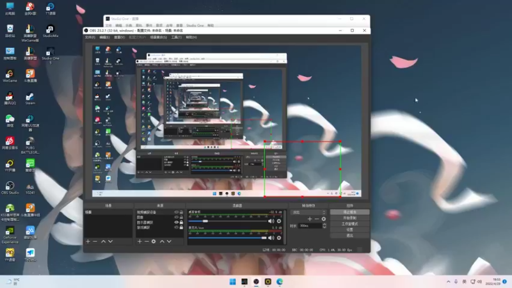
Task: Move the scene up in the scenes list
Action: [103, 241]
